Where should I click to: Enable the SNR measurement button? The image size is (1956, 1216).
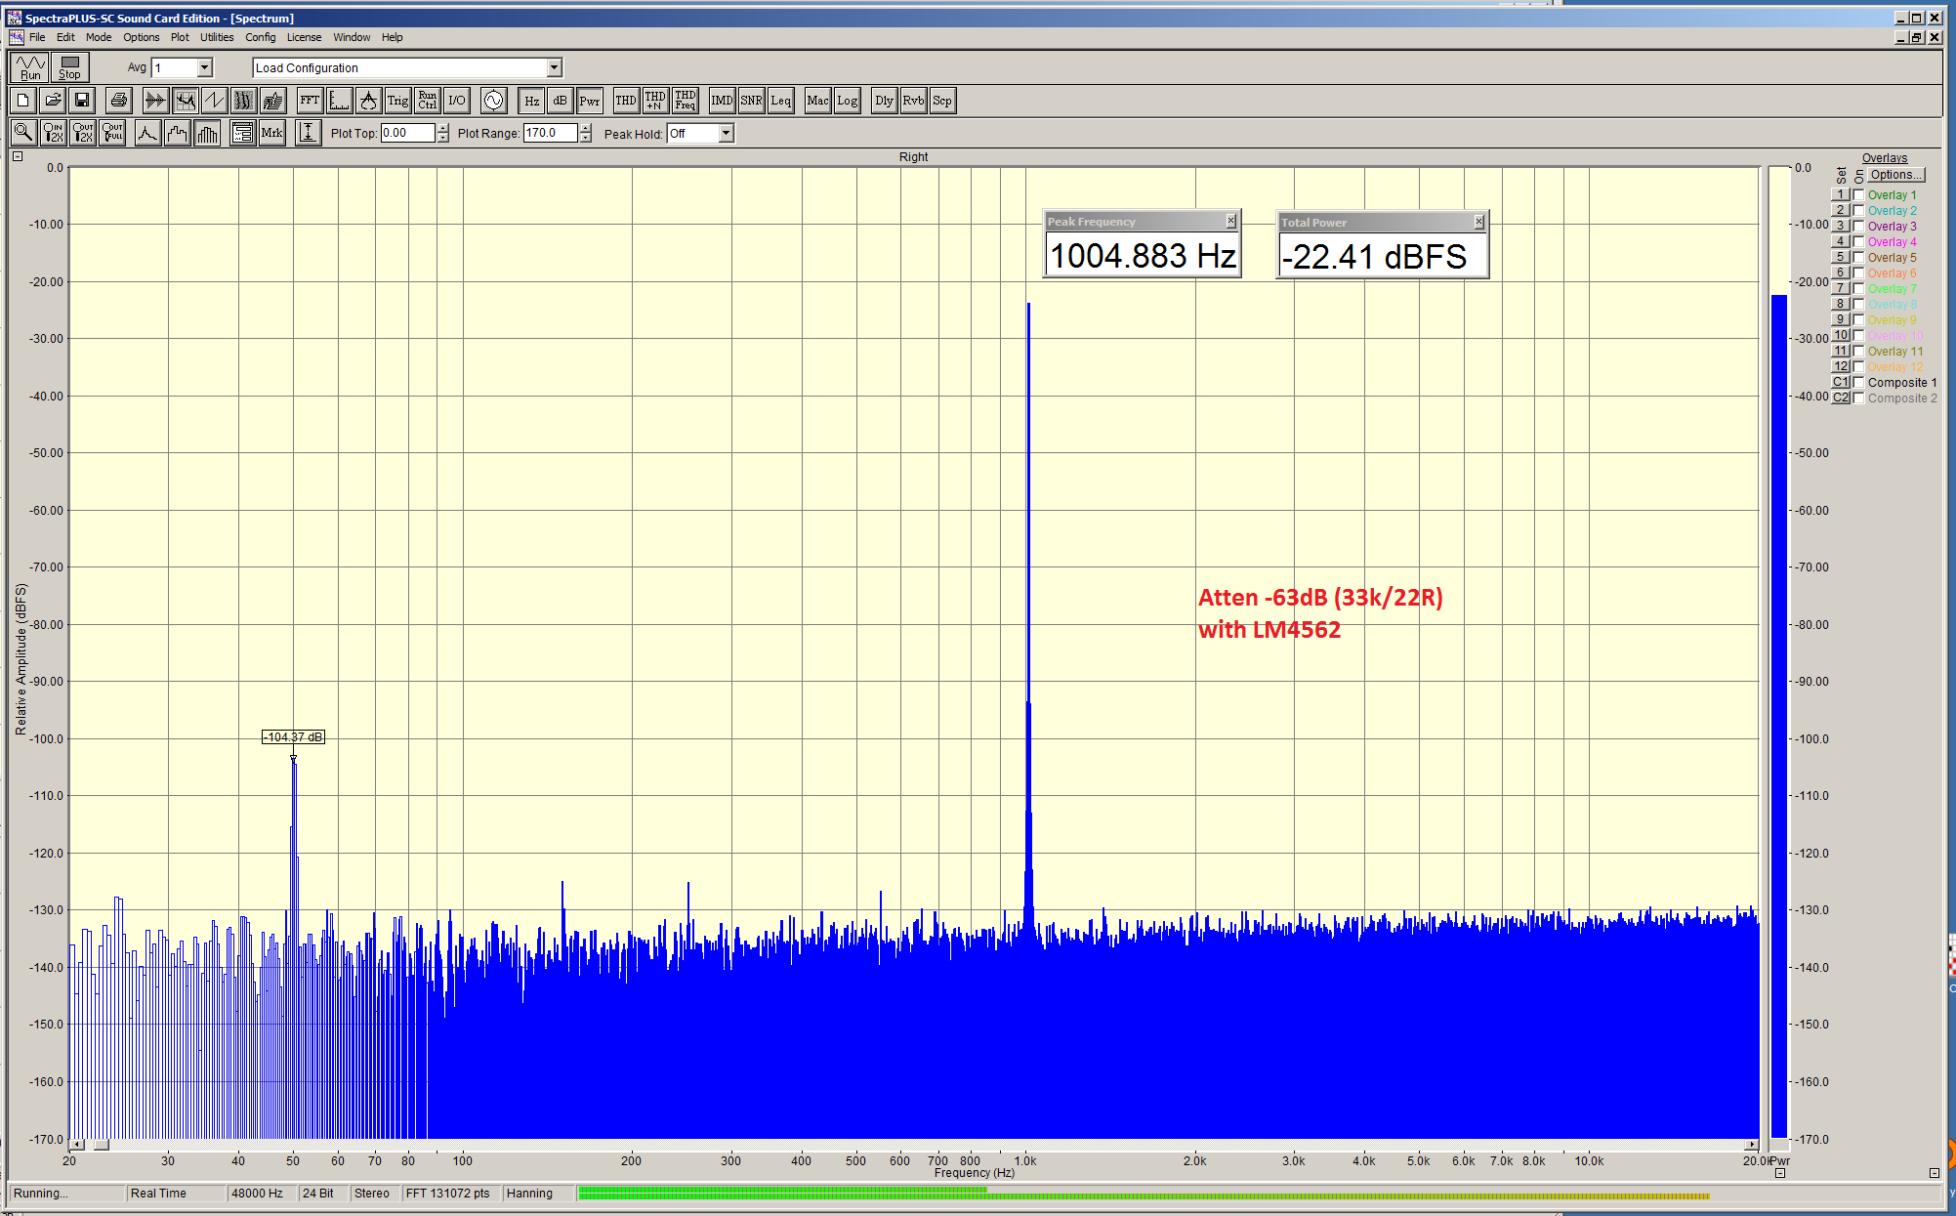[x=751, y=101]
